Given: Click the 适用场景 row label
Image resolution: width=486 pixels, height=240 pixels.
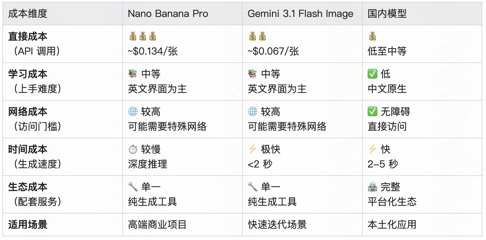Looking at the screenshot, I should [28, 225].
